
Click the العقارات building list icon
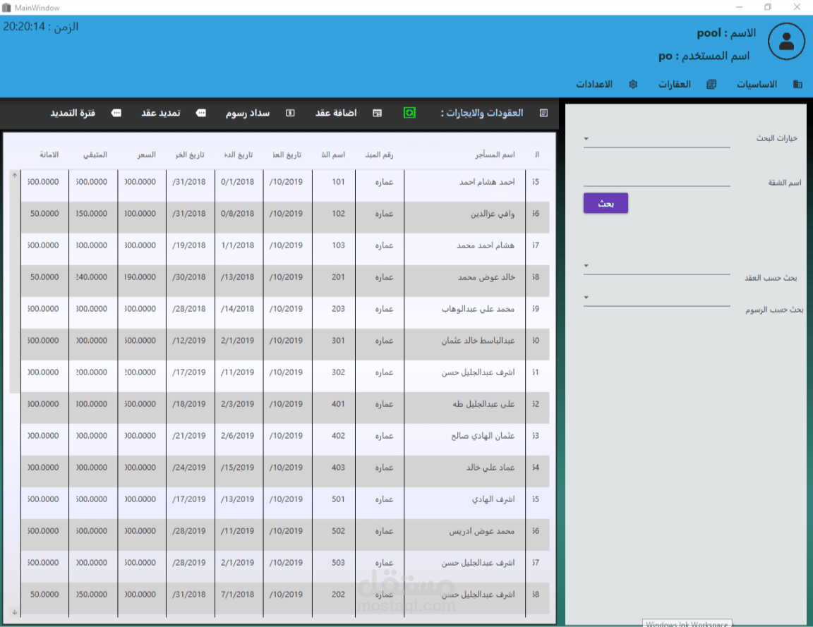click(x=711, y=85)
